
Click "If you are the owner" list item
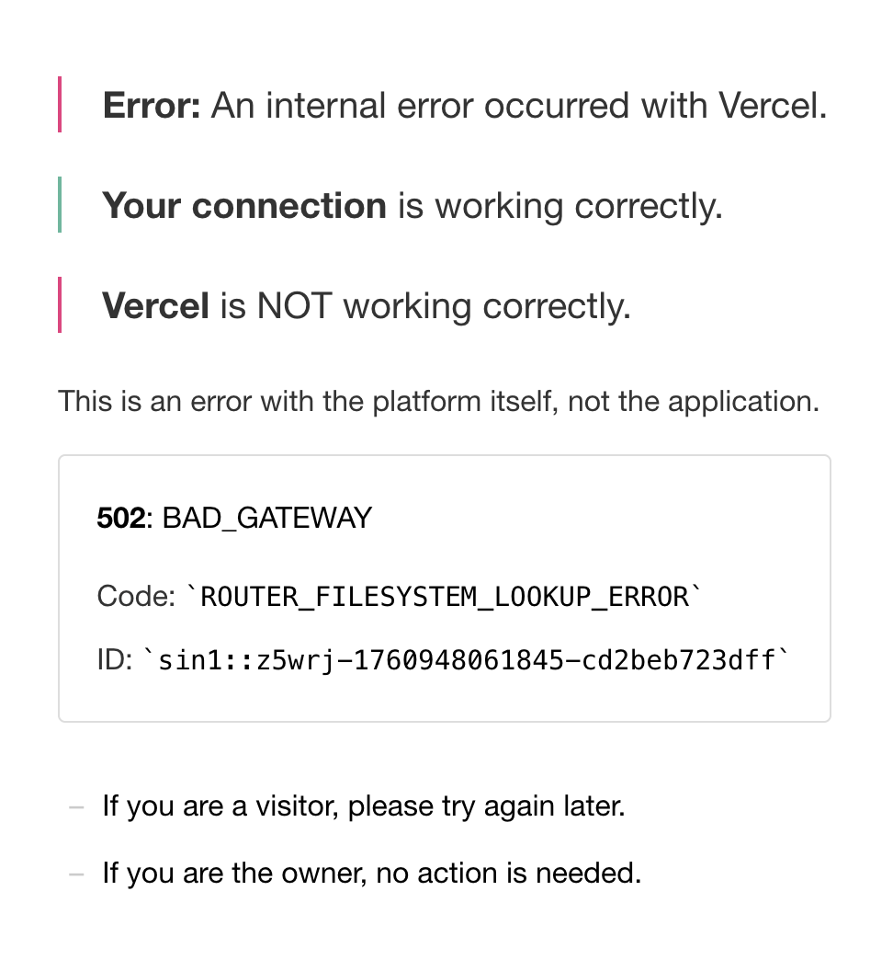pyautogui.click(x=372, y=874)
